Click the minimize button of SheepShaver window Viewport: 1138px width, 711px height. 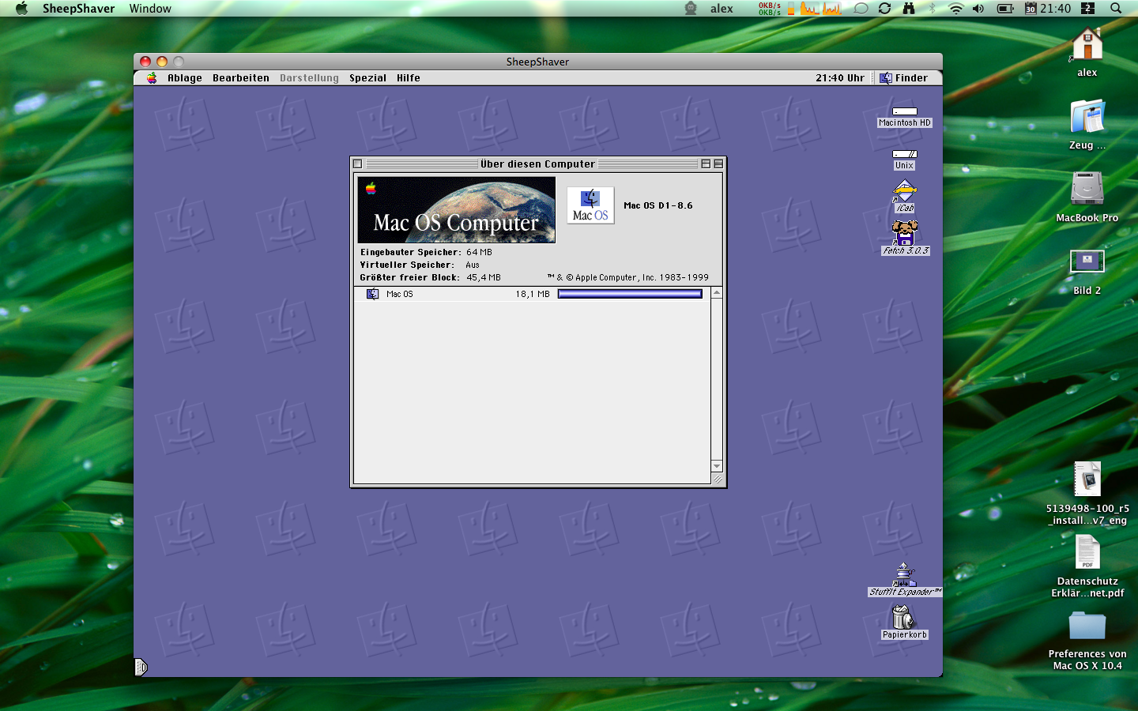pos(162,62)
